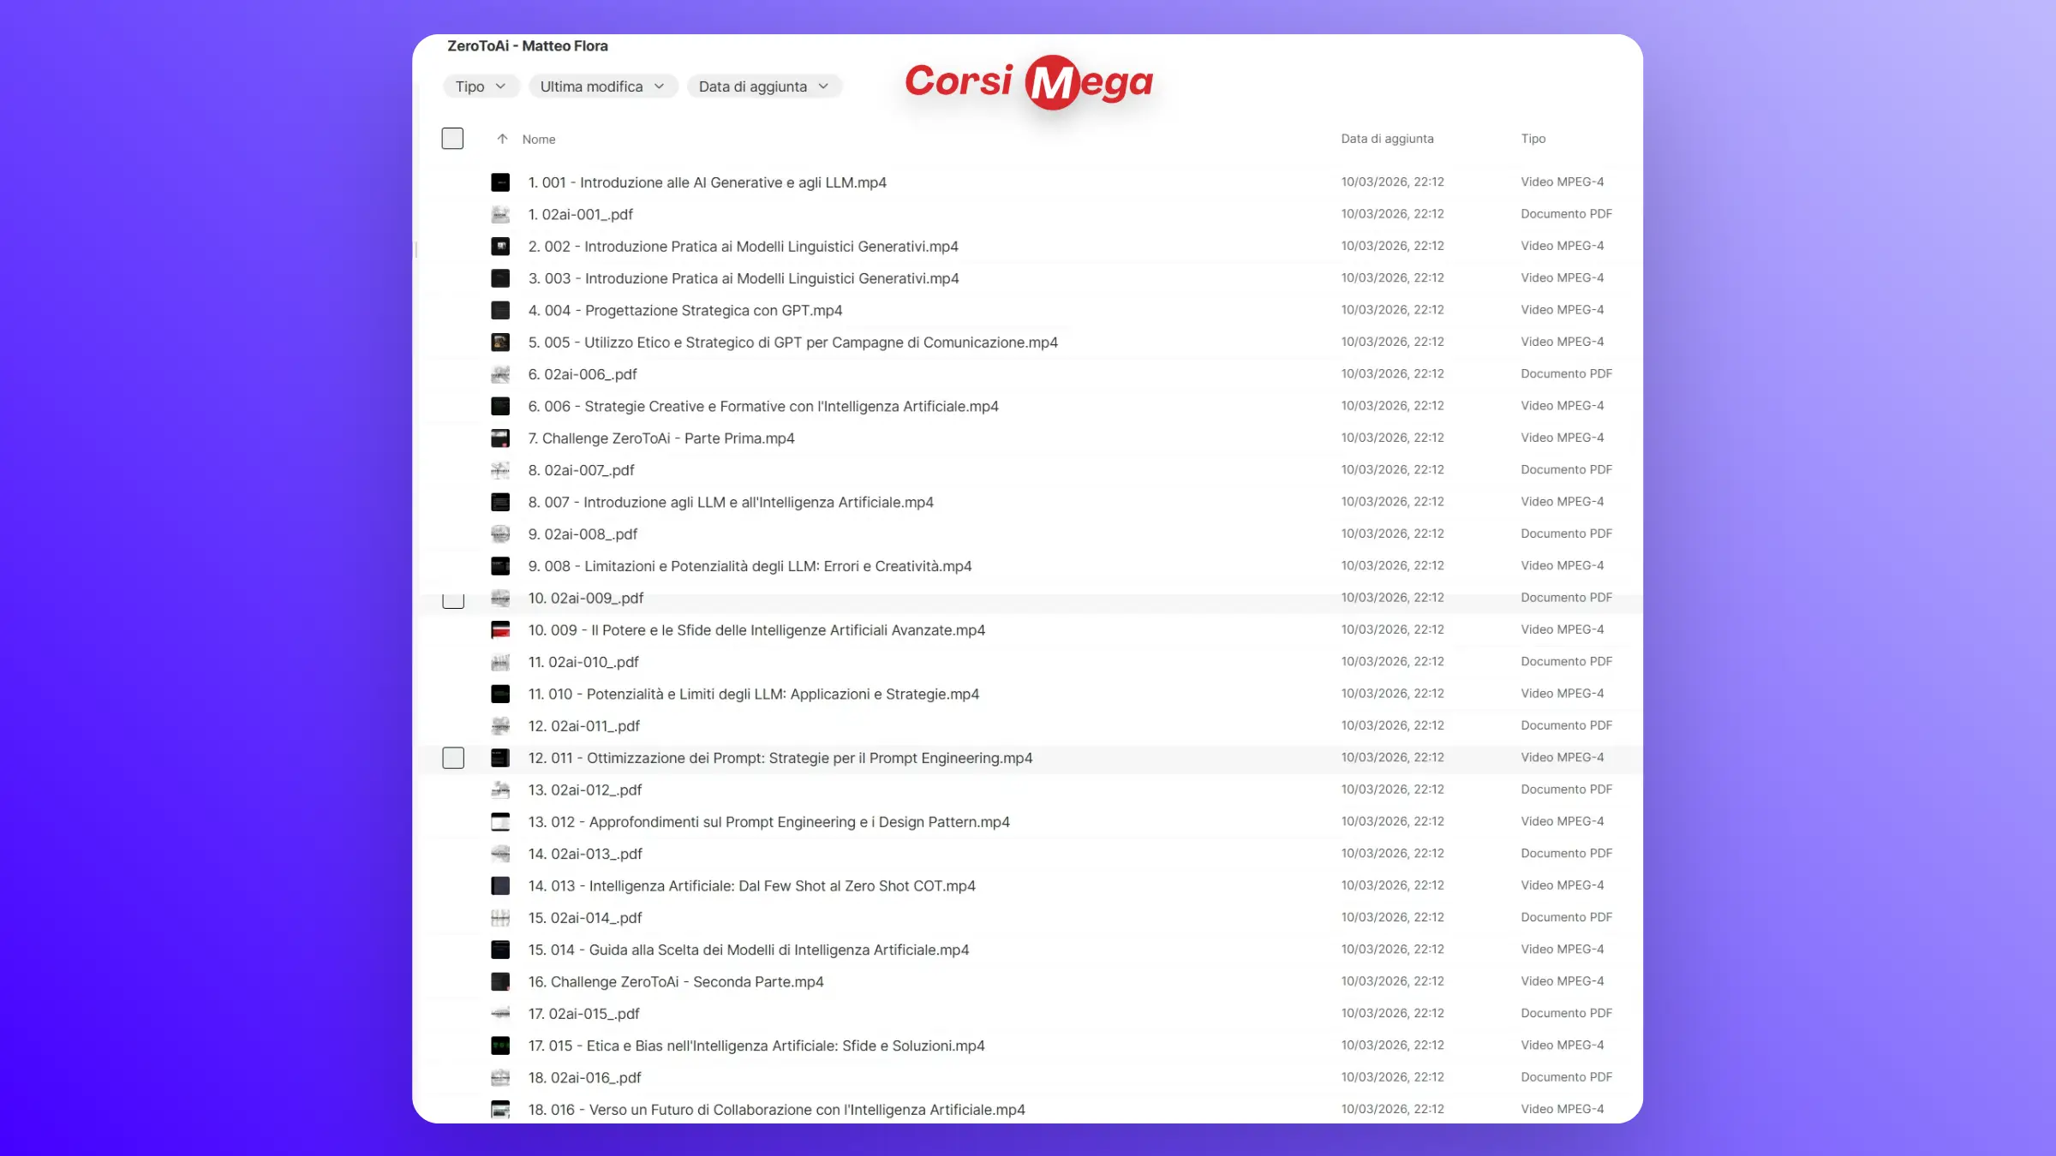
Task: Click the folder title 'ZeroToAi - Matteo Flora'
Action: click(528, 46)
